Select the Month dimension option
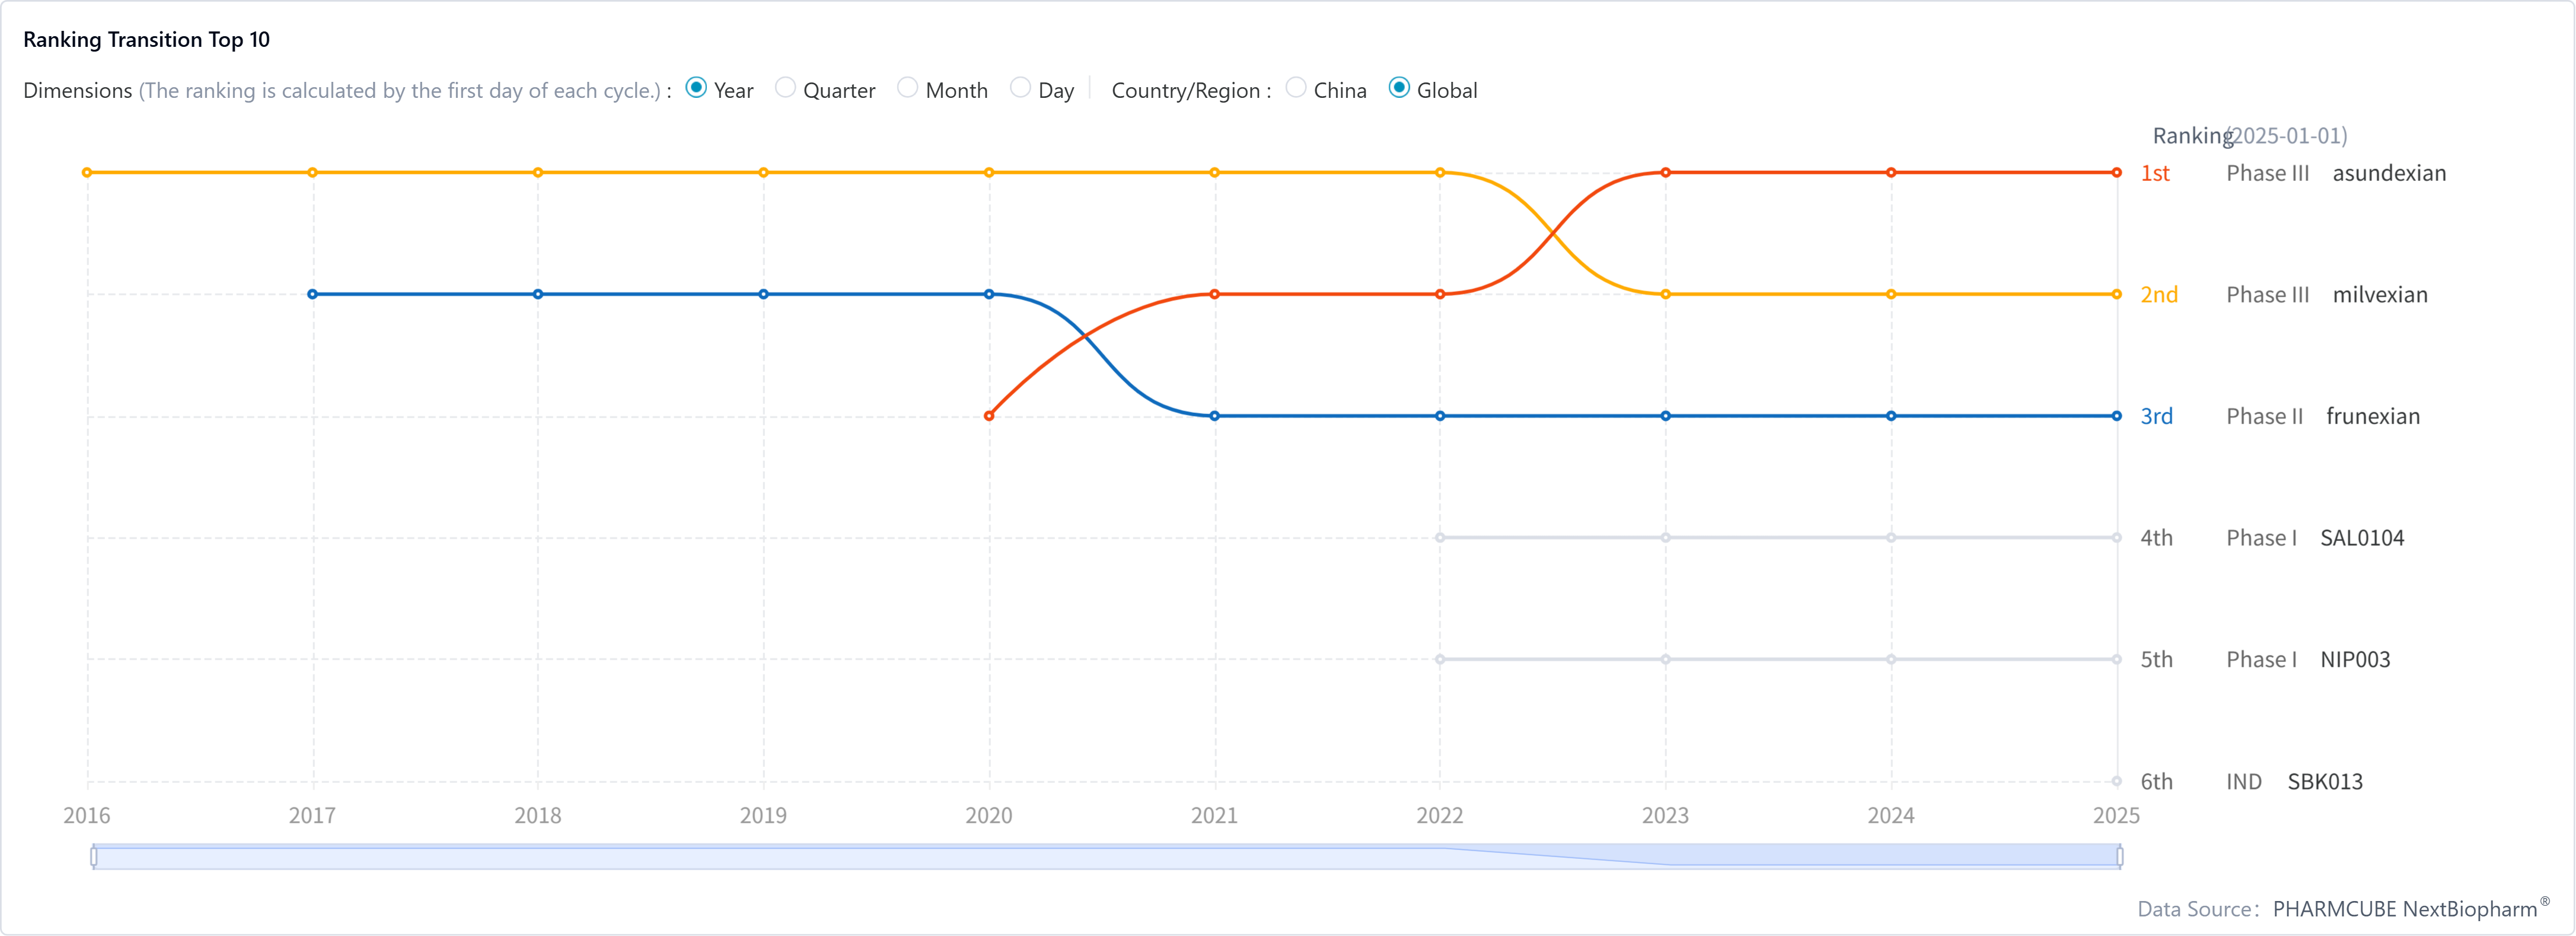Image resolution: width=2576 pixels, height=936 pixels. pos(908,89)
